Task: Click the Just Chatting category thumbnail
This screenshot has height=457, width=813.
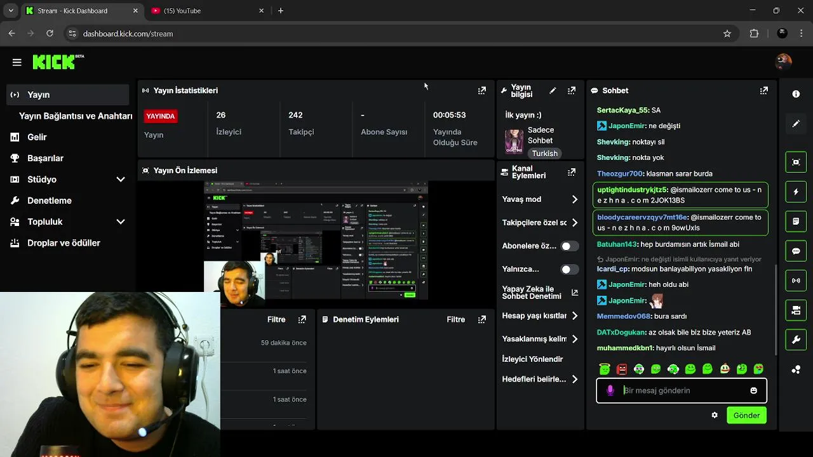Action: click(514, 142)
